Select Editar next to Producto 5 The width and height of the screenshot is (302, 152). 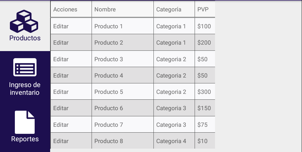(x=61, y=92)
